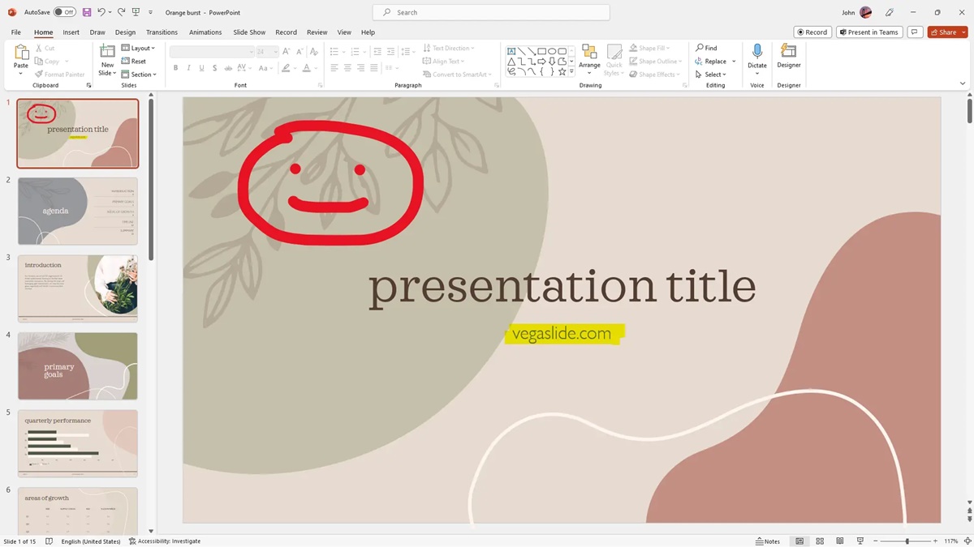This screenshot has height=547, width=974.
Task: Toggle the AutoSave switch
Action: coord(64,12)
